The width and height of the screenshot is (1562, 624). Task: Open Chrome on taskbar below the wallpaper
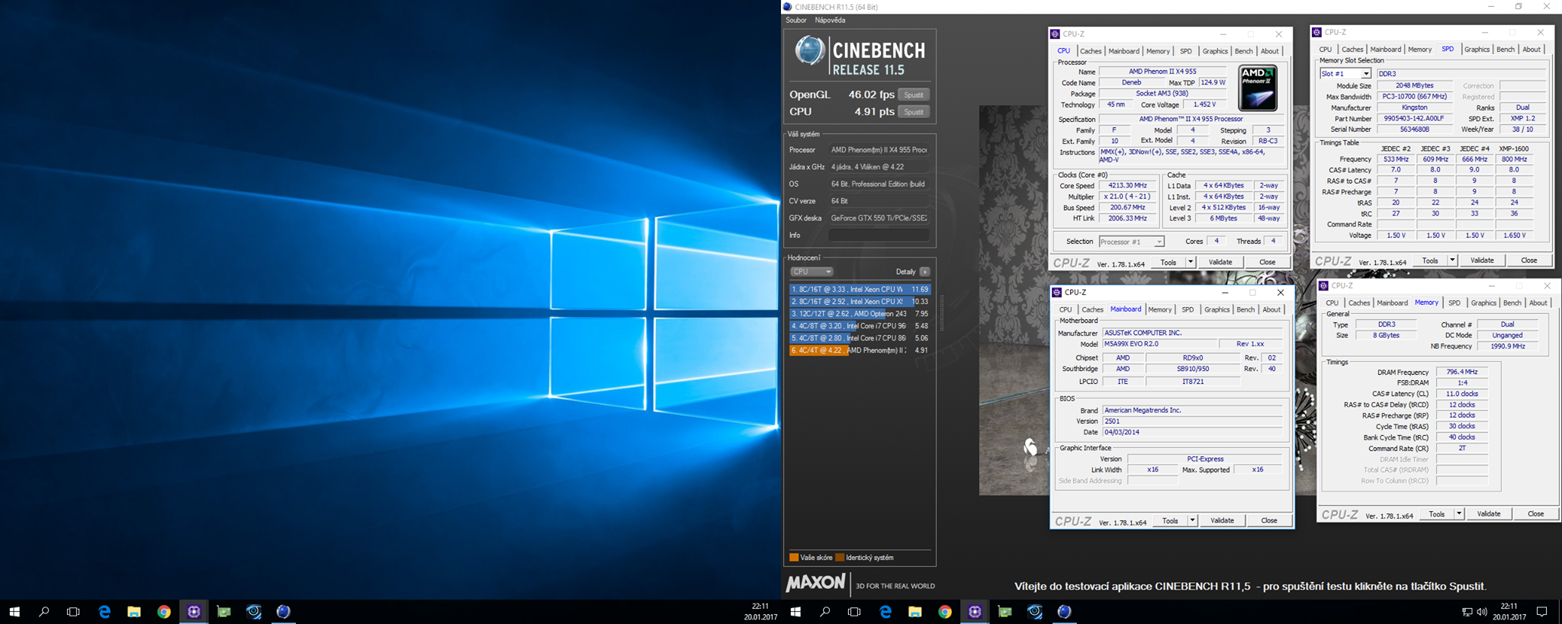pos(164,612)
